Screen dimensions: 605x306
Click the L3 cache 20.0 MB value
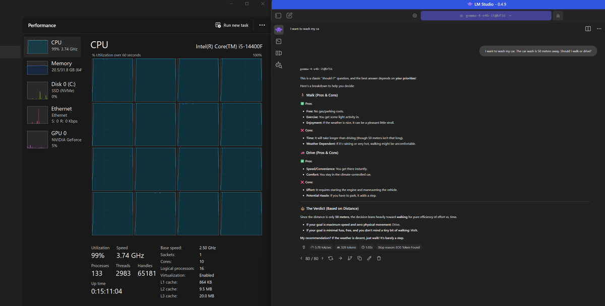coord(207,296)
